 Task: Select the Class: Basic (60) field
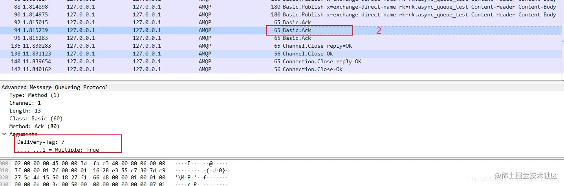36,118
